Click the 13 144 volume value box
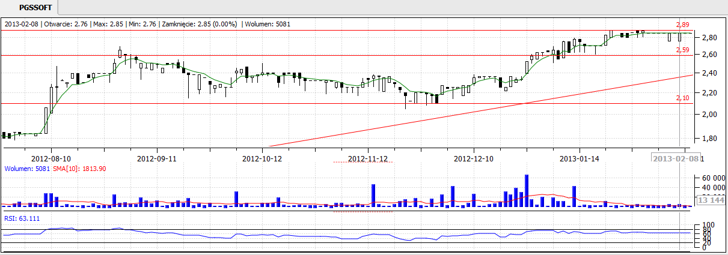 click(x=711, y=201)
